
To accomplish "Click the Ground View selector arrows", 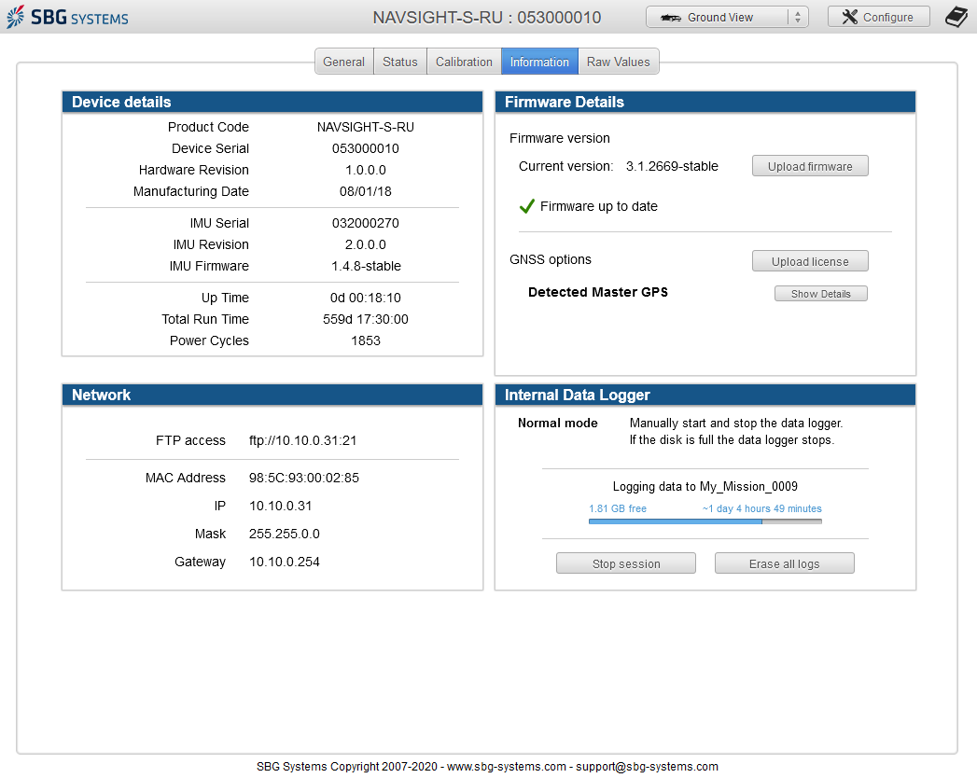I will pos(798,18).
